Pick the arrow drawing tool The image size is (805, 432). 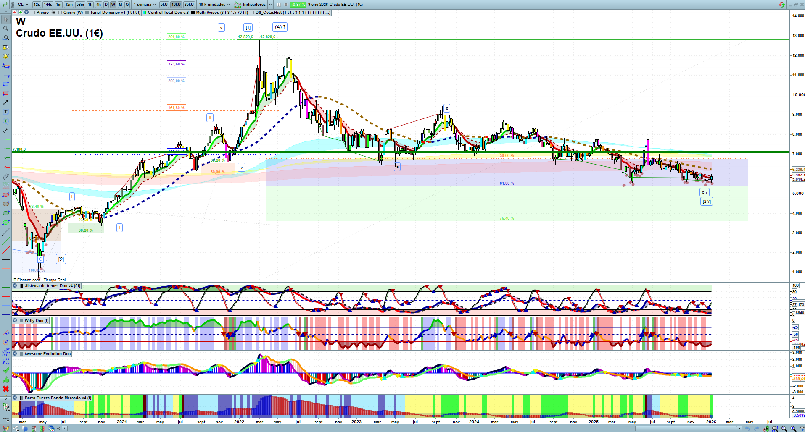[x=6, y=102]
